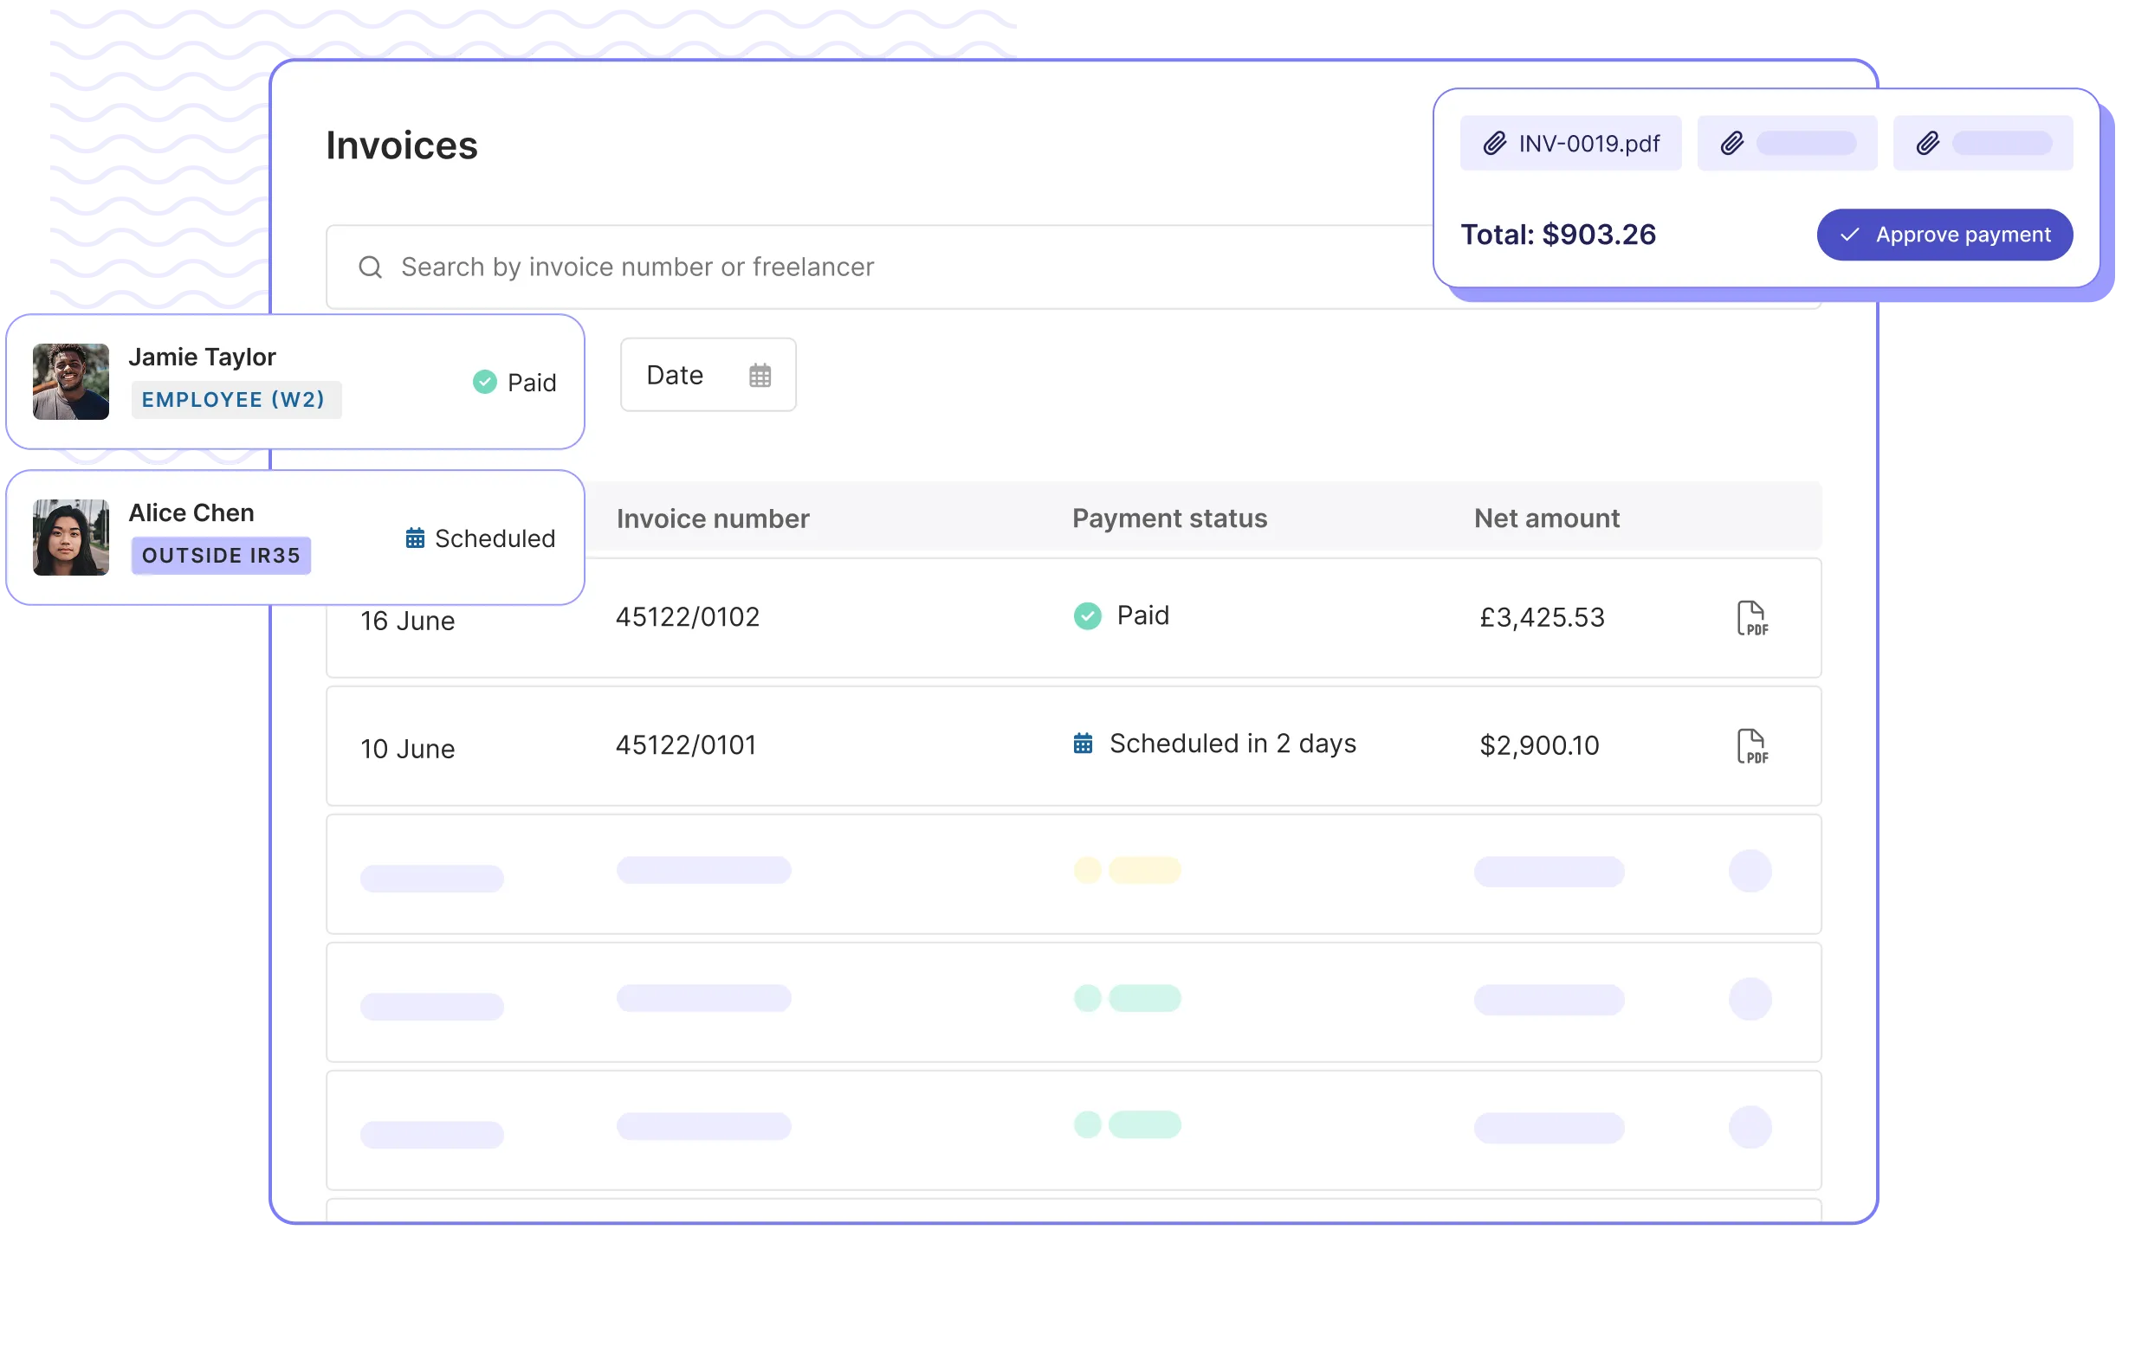Click the third attachment paperclip icon
Screen dimensions: 2148x1359
pyautogui.click(x=1928, y=144)
